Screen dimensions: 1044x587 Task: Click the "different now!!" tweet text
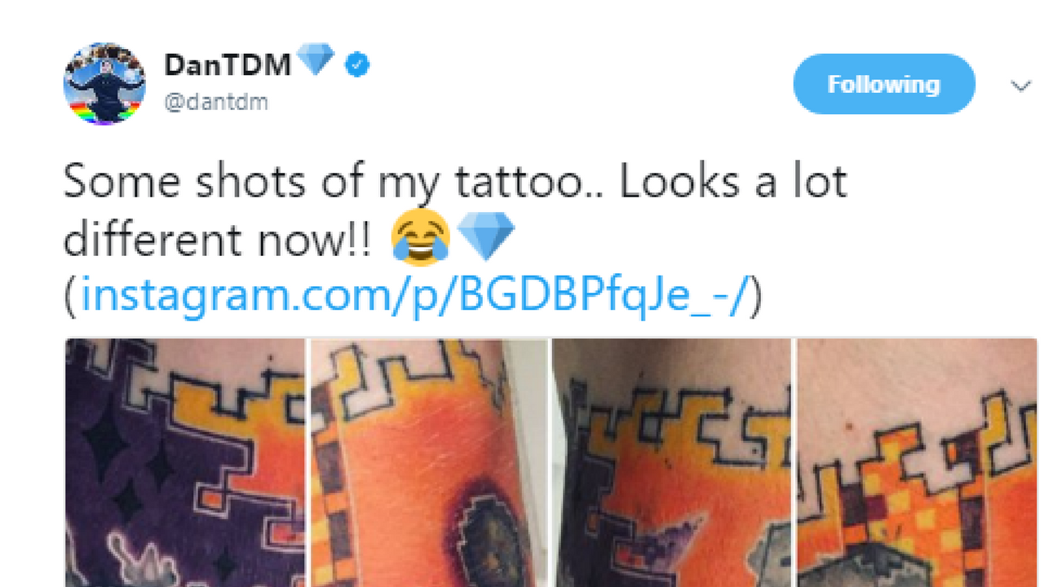coord(218,240)
